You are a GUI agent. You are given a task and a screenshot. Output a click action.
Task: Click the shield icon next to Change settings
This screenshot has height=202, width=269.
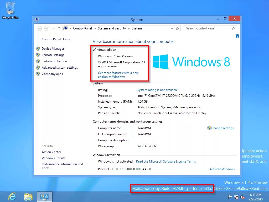point(209,128)
